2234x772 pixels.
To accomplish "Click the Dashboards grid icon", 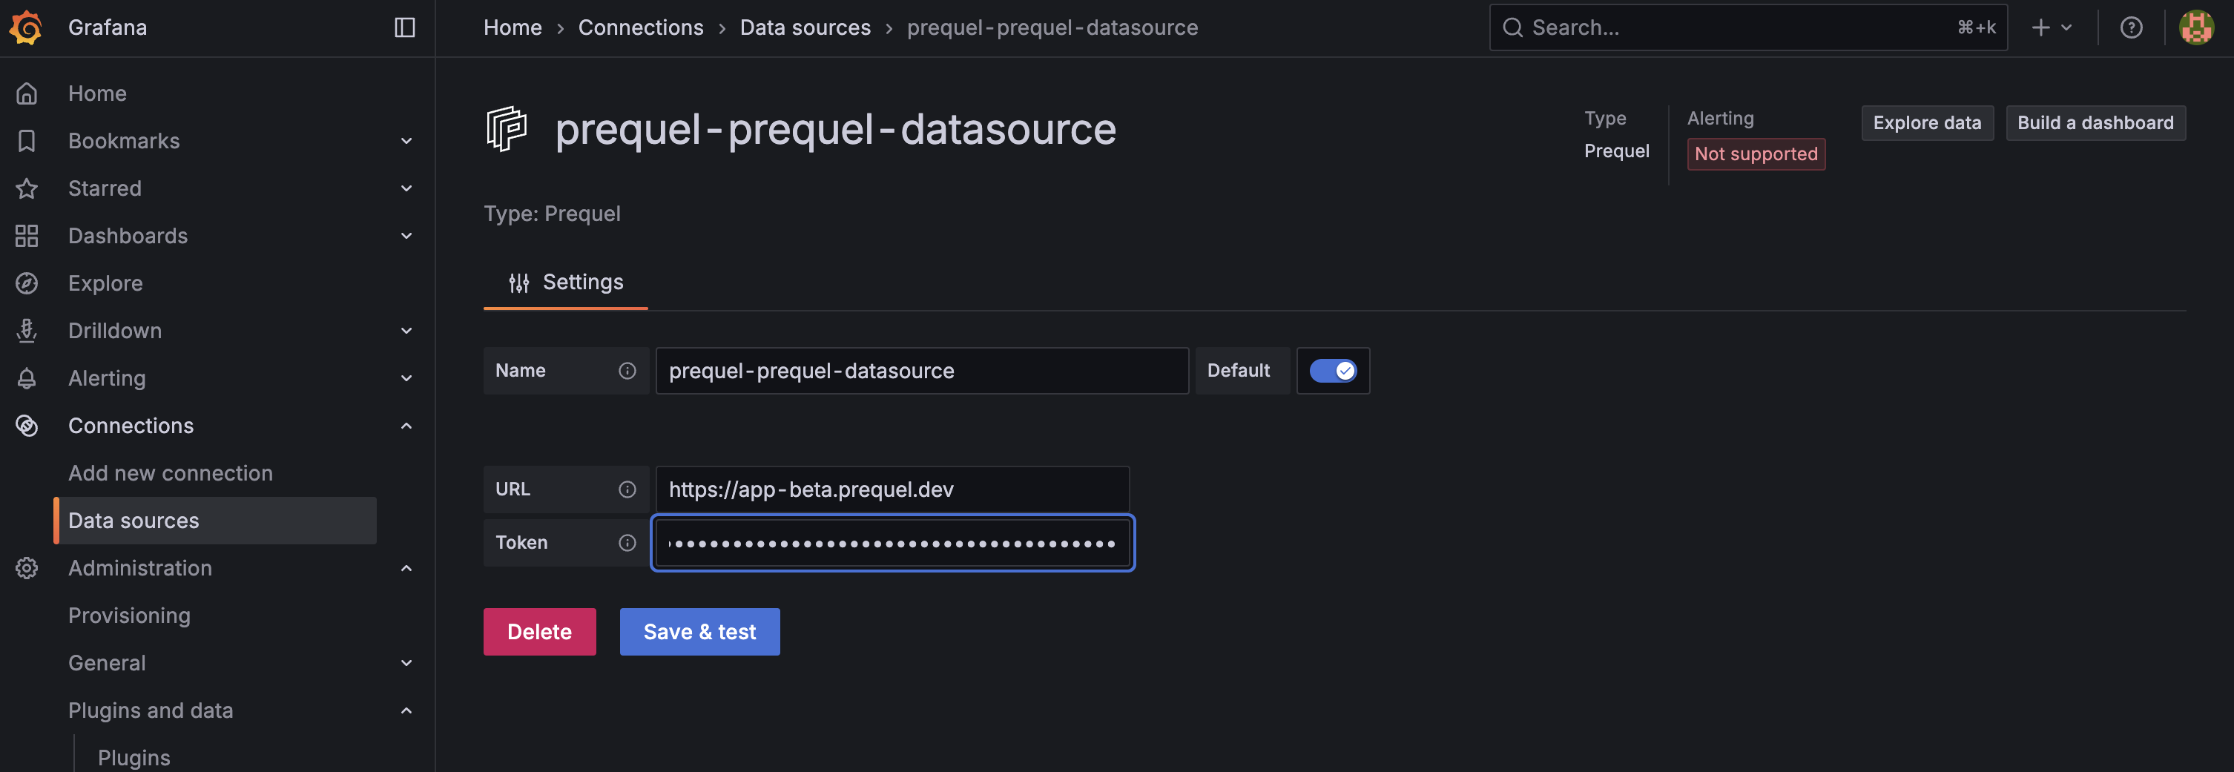I will tap(27, 236).
